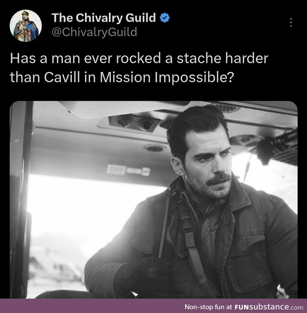Open the attached black-and-white photo
Image resolution: width=307 pixels, height=313 pixels.
153,200
